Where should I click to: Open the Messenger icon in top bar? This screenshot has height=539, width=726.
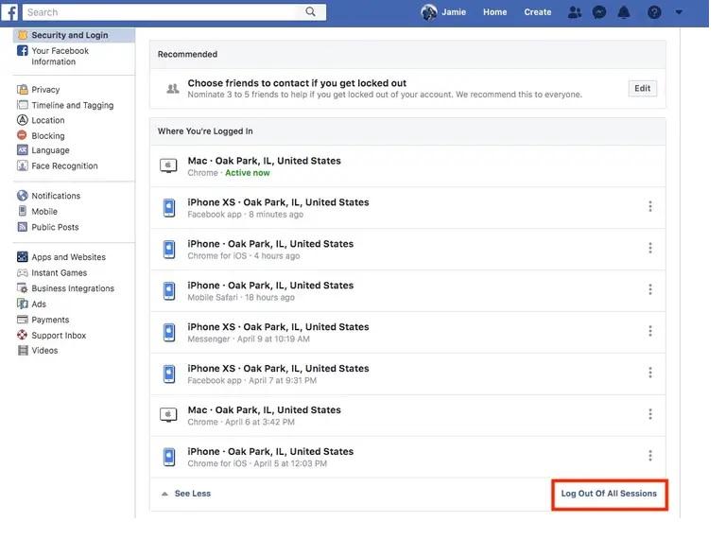(598, 12)
